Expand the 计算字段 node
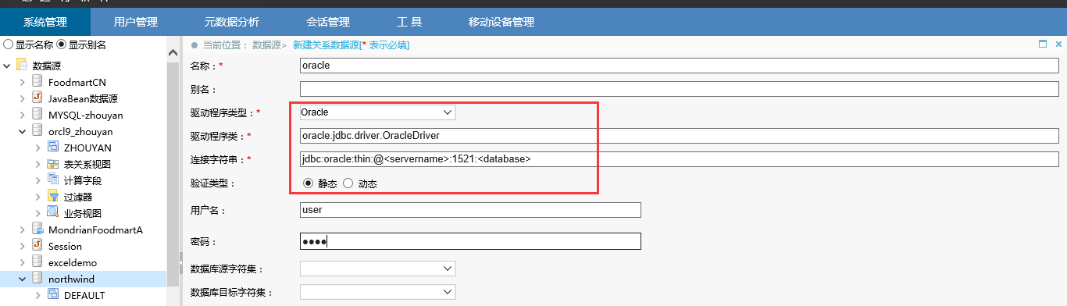The image size is (1067, 306). 38,180
